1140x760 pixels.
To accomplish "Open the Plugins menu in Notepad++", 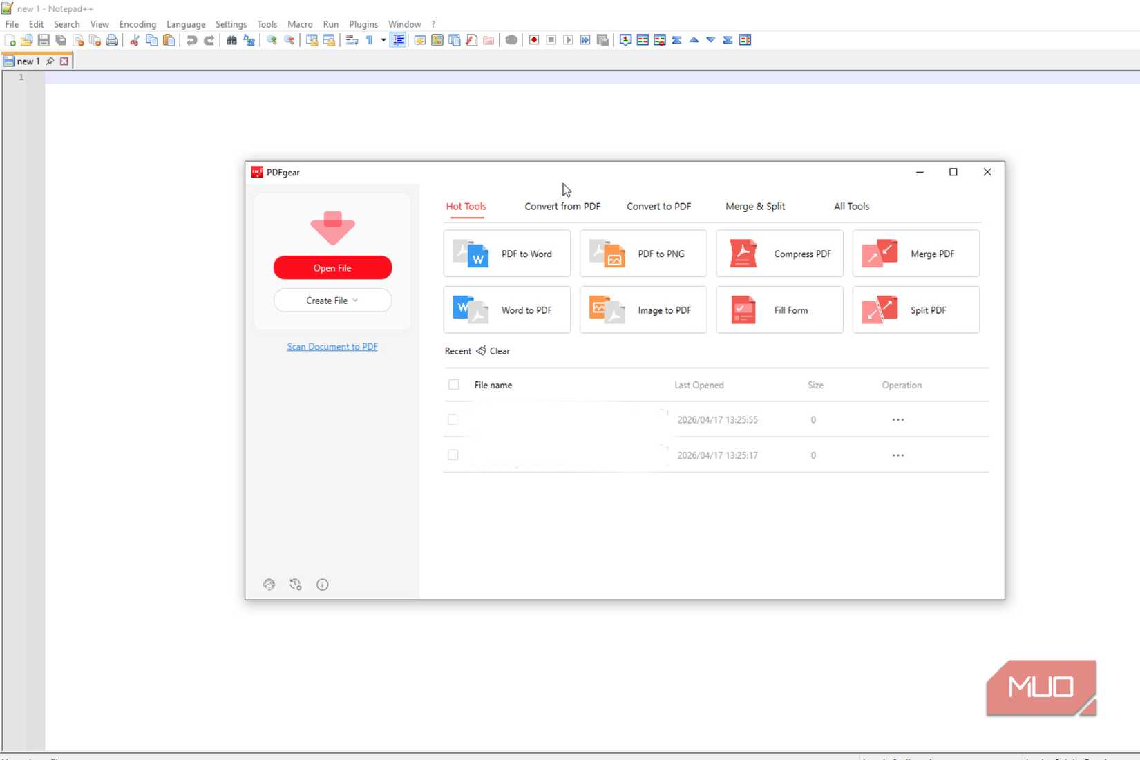I will tap(363, 24).
